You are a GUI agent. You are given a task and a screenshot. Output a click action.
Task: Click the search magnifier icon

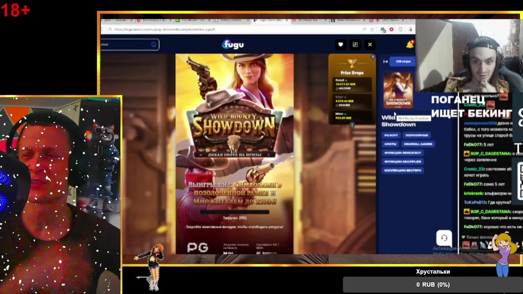pyautogui.click(x=154, y=45)
